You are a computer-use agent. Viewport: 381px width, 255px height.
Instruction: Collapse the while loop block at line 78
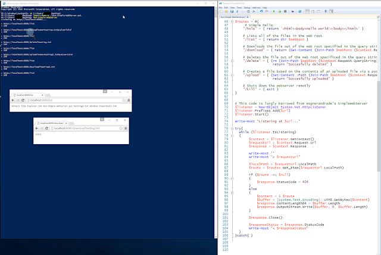232,135
